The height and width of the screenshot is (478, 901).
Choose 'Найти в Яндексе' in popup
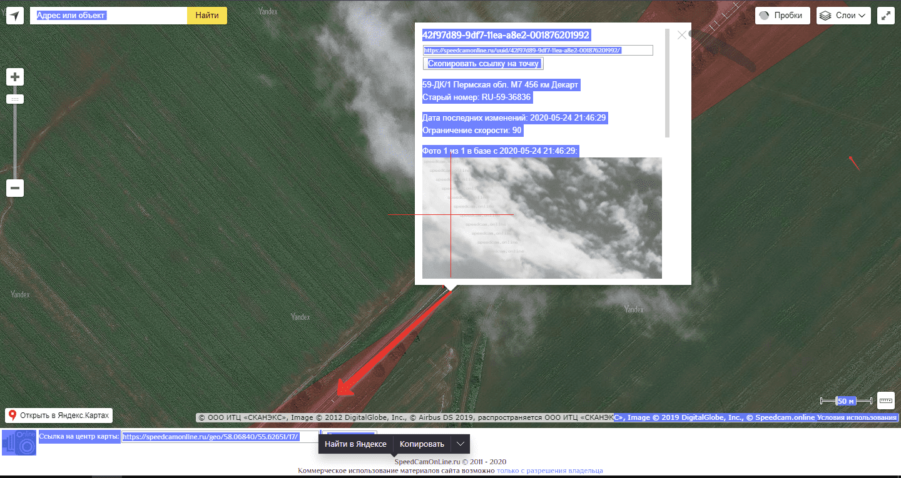click(355, 444)
